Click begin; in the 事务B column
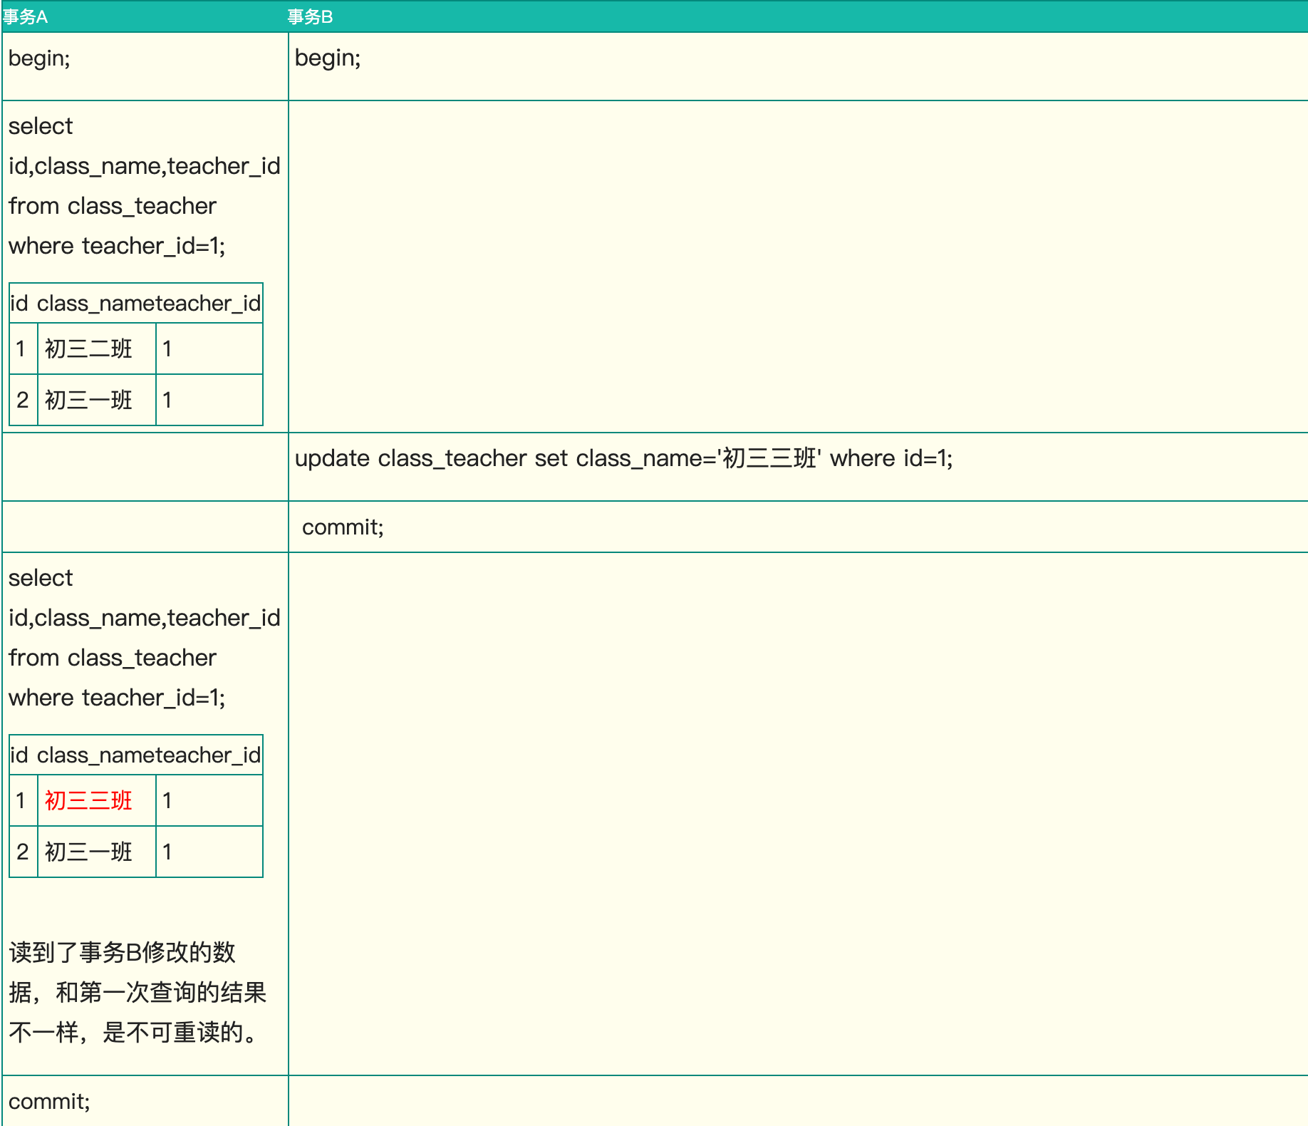This screenshot has width=1308, height=1126. [328, 58]
